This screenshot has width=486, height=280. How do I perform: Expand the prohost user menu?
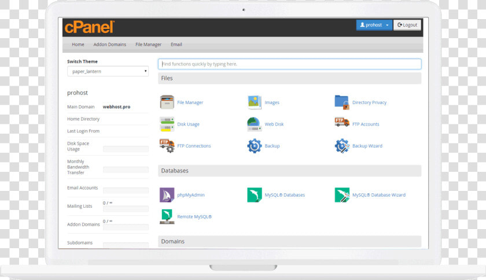tap(374, 25)
